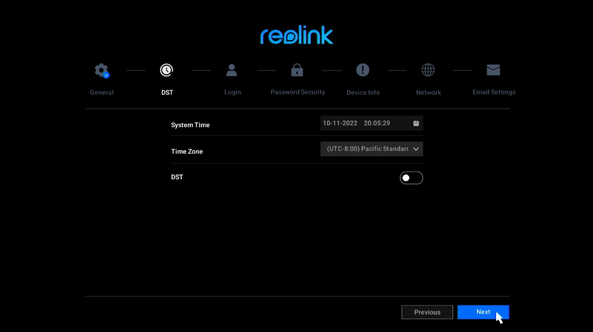
Task: Go to the General step label
Action: pyautogui.click(x=102, y=93)
